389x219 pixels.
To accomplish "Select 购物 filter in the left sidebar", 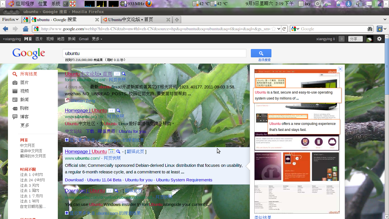I will [x=24, y=108].
